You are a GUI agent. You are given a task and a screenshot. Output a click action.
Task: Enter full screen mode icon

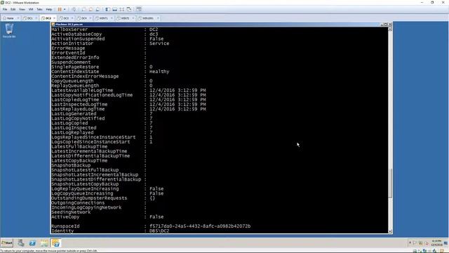click(122, 9)
